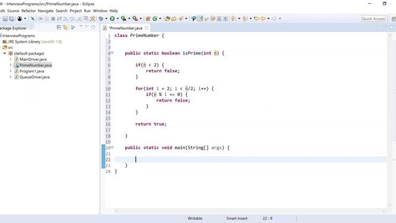Click the Skip All Breakpoints icon
This screenshot has height=223, width=396.
(33, 19)
